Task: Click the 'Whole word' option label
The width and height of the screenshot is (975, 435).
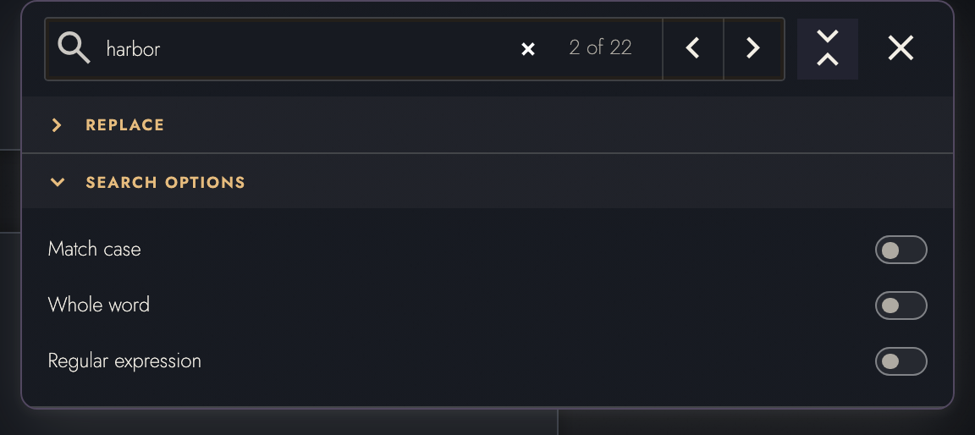Action: click(99, 306)
